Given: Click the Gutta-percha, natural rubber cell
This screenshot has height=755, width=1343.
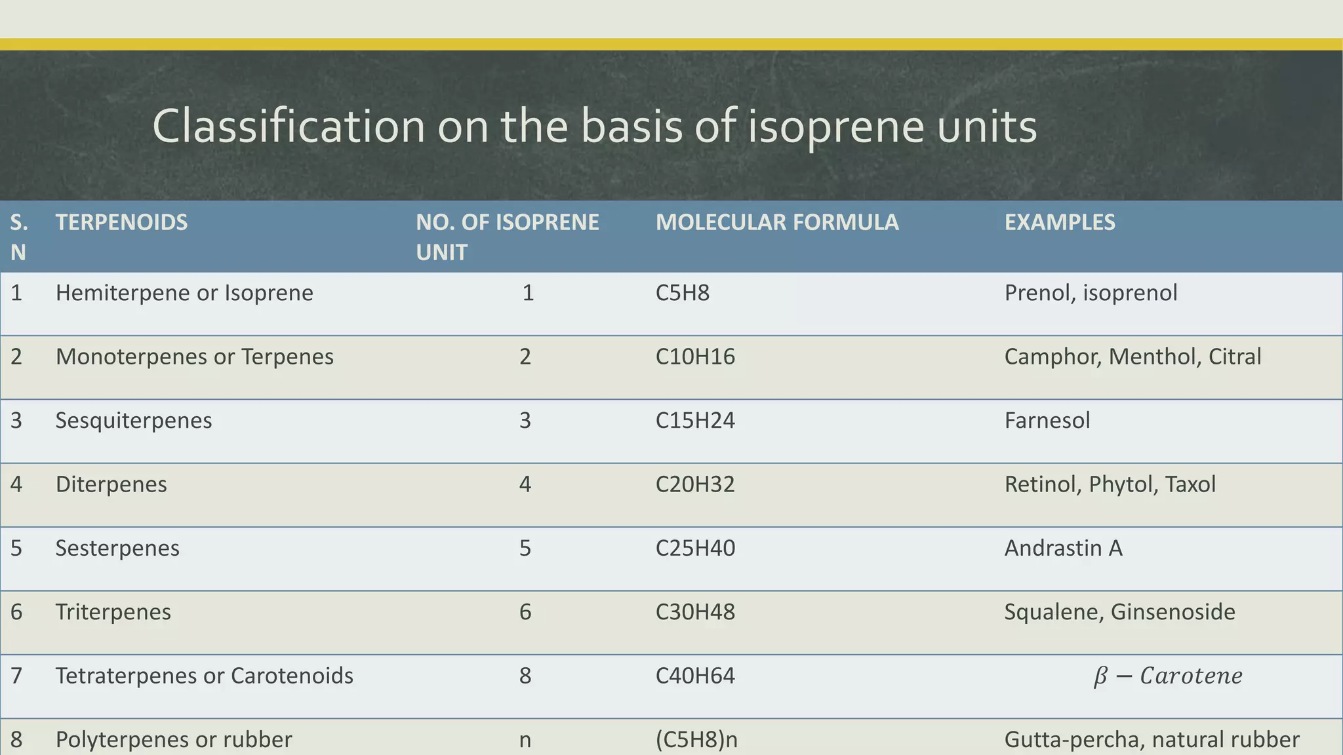Looking at the screenshot, I should [x=1152, y=739].
